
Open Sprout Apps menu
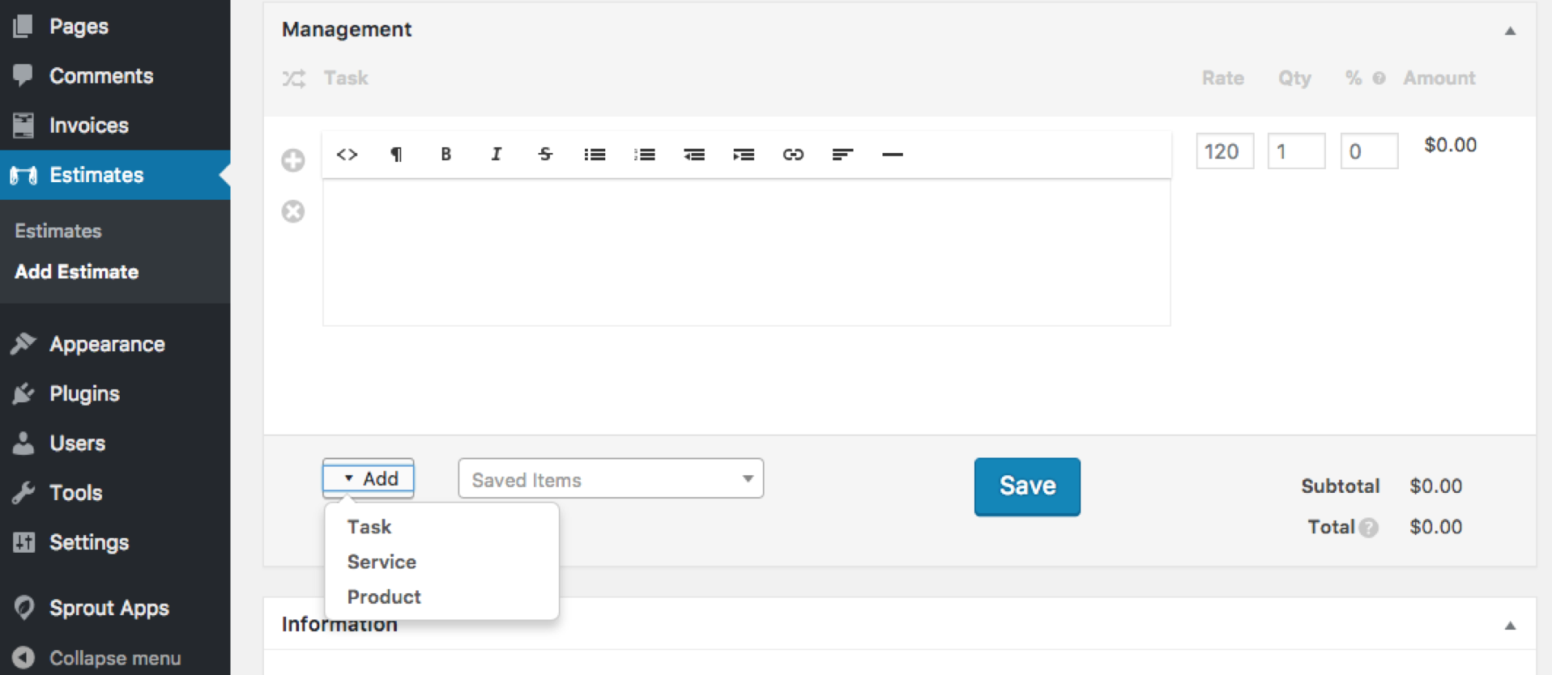[x=109, y=608]
